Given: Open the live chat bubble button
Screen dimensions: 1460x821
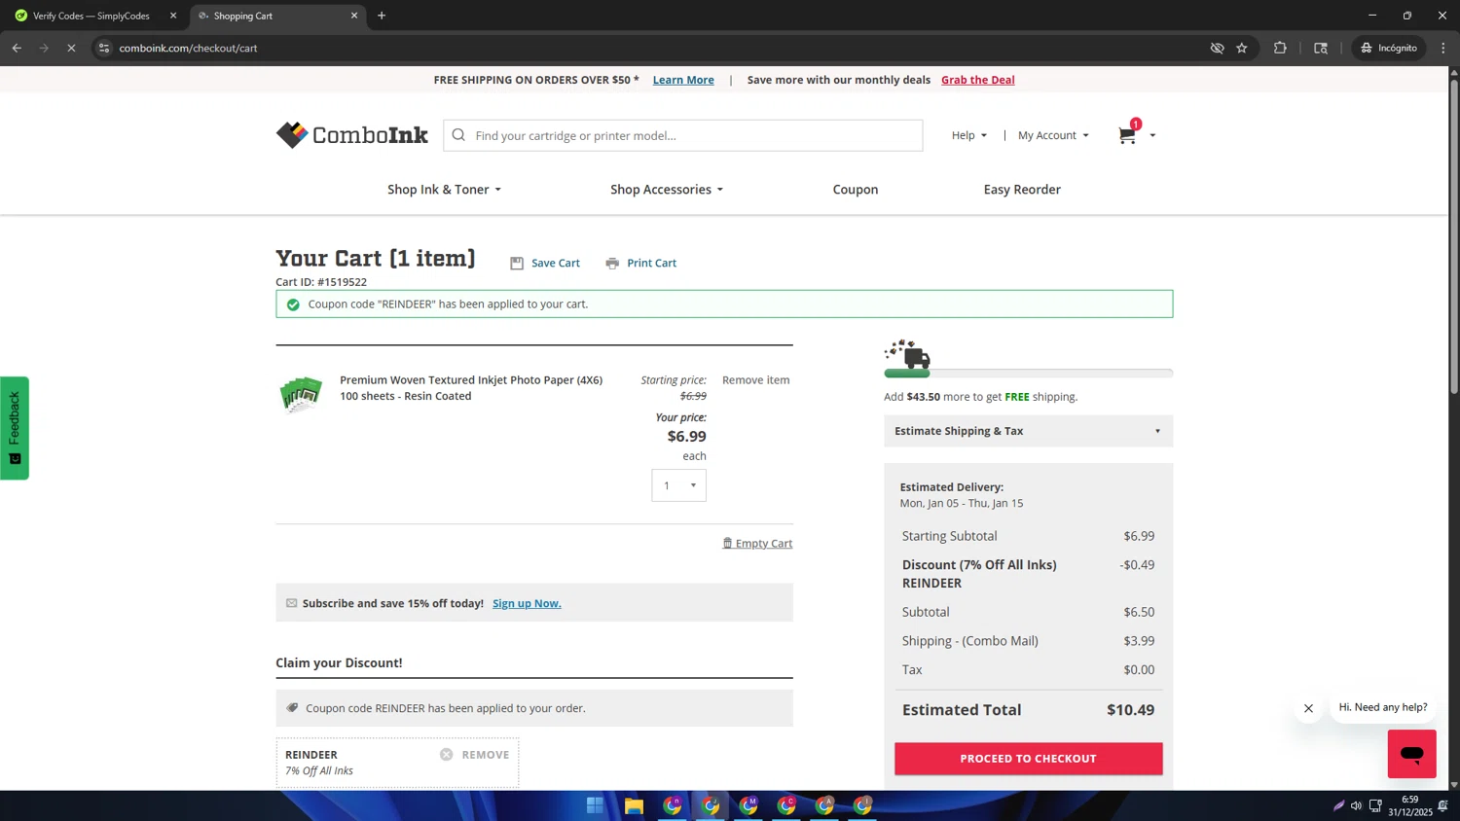Looking at the screenshot, I should click(x=1411, y=754).
